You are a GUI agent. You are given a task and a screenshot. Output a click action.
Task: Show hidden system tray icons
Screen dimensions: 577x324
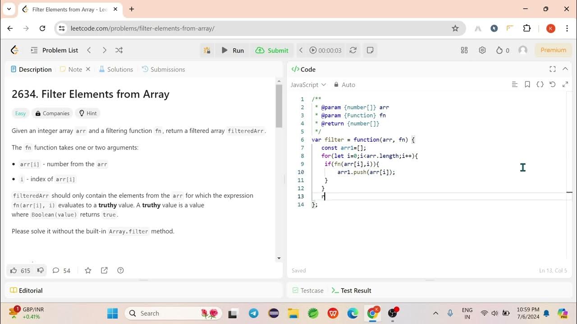(x=435, y=313)
